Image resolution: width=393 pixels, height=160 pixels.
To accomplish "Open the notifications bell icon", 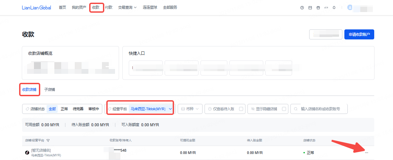I will pyautogui.click(x=334, y=8).
